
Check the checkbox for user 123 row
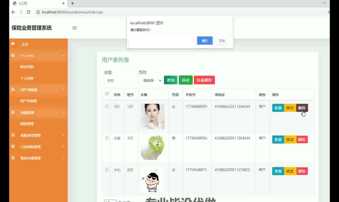point(107,106)
